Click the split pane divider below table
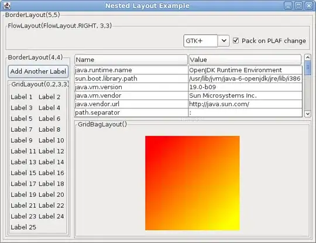The width and height of the screenshot is (316, 243). pos(193,119)
